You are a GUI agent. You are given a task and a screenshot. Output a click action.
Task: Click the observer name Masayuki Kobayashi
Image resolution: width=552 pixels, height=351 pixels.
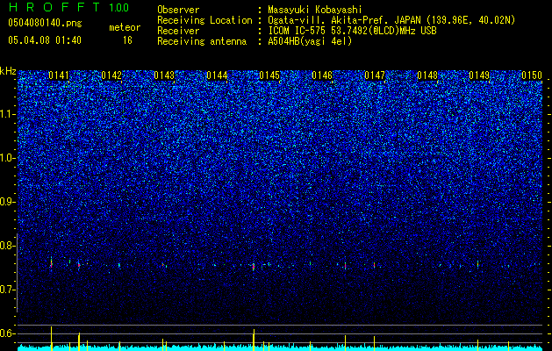point(315,10)
